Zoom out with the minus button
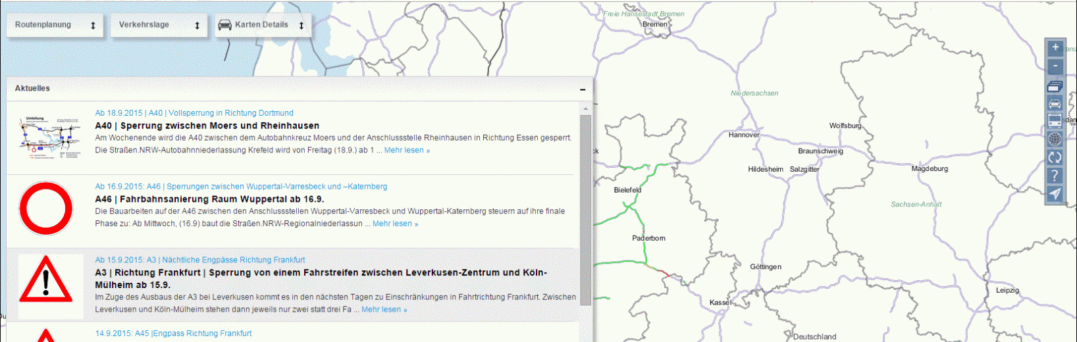 click(x=1055, y=66)
